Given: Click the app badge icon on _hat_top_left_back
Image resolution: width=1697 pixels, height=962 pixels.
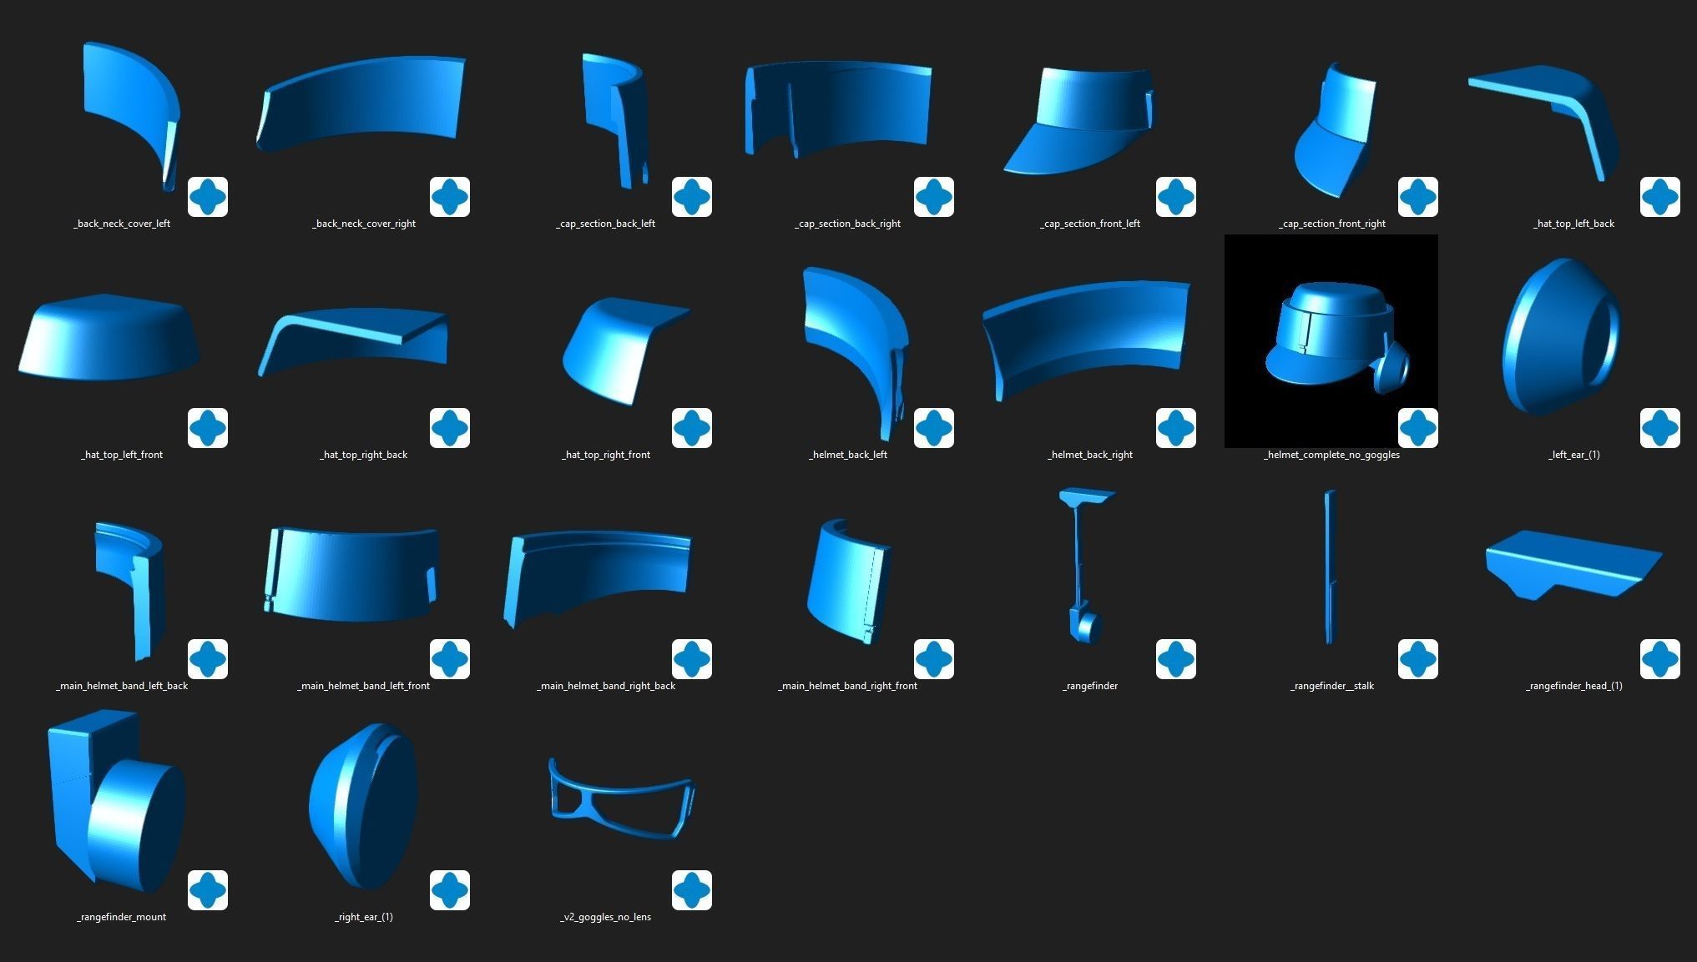Looking at the screenshot, I should (x=1660, y=197).
